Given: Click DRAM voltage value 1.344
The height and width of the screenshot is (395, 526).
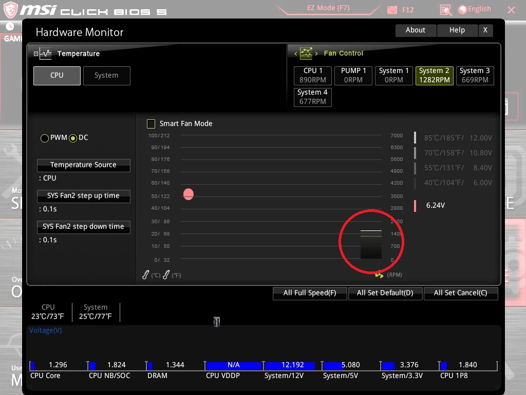Looking at the screenshot, I should coord(175,365).
